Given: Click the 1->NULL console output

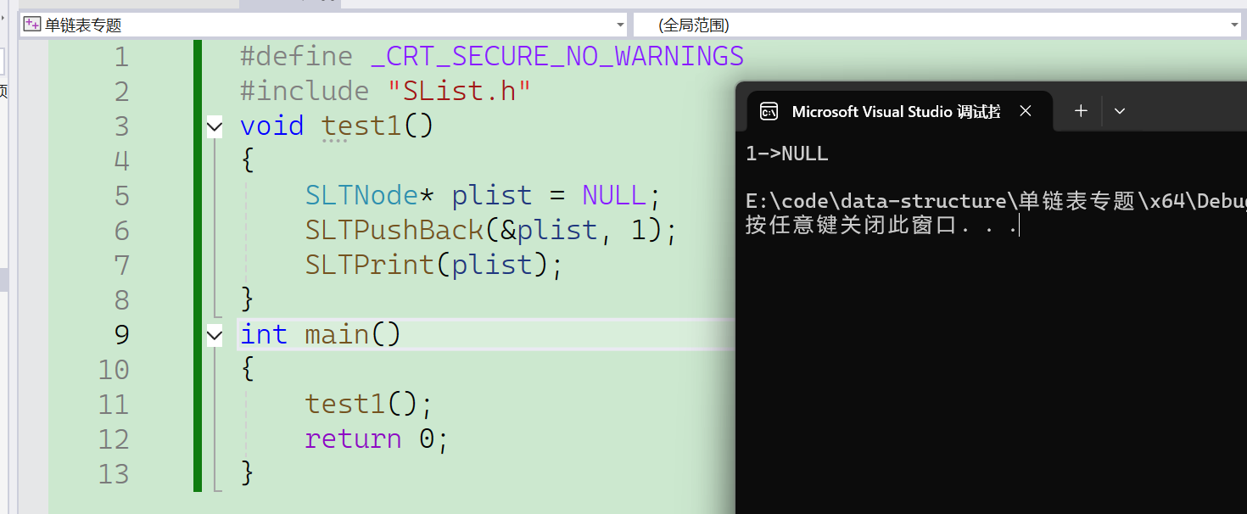Looking at the screenshot, I should point(787,154).
